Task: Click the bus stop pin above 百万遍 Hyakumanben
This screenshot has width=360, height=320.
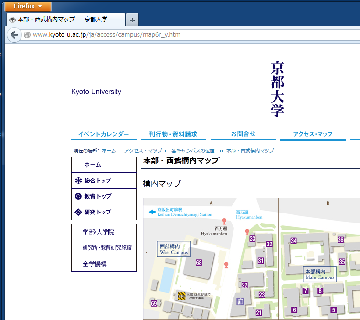Action: [224, 222]
